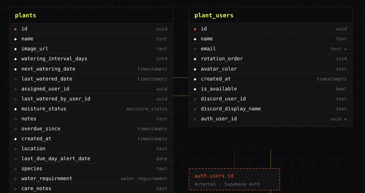The width and height of the screenshot is (365, 193).
Task: Click the hollow diamond beside location
Action: [x=15, y=149]
